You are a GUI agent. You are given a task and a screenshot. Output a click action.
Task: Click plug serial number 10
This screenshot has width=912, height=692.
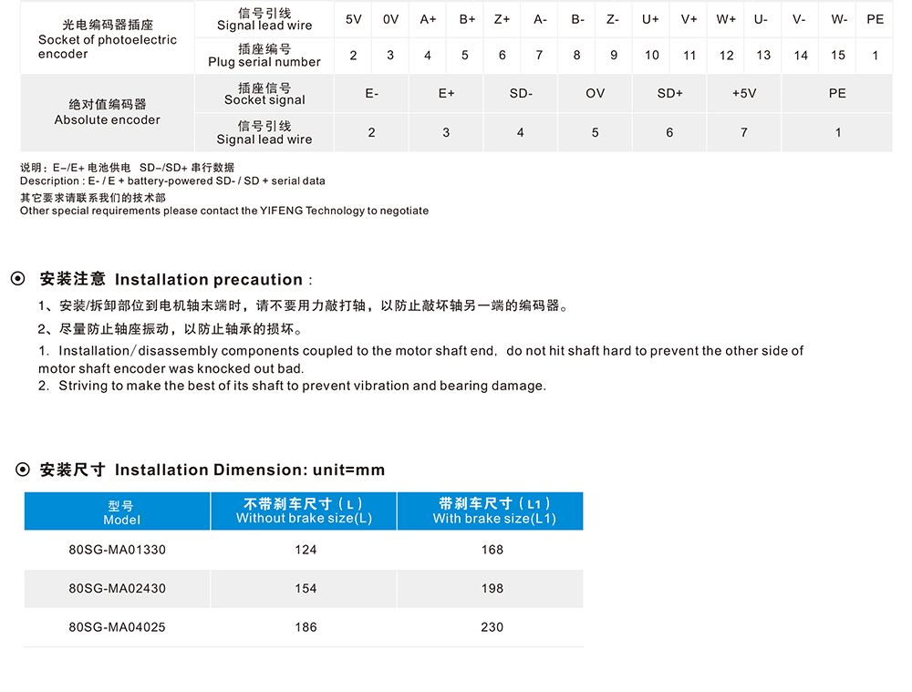(x=651, y=56)
